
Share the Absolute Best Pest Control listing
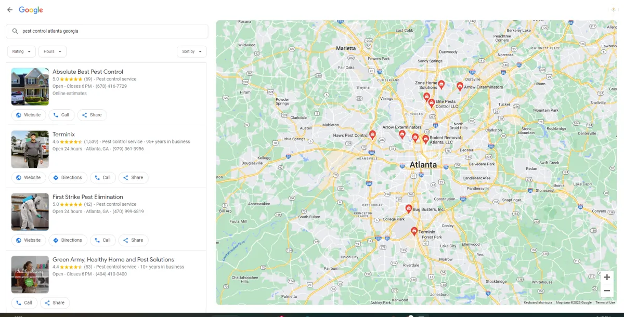coord(92,115)
